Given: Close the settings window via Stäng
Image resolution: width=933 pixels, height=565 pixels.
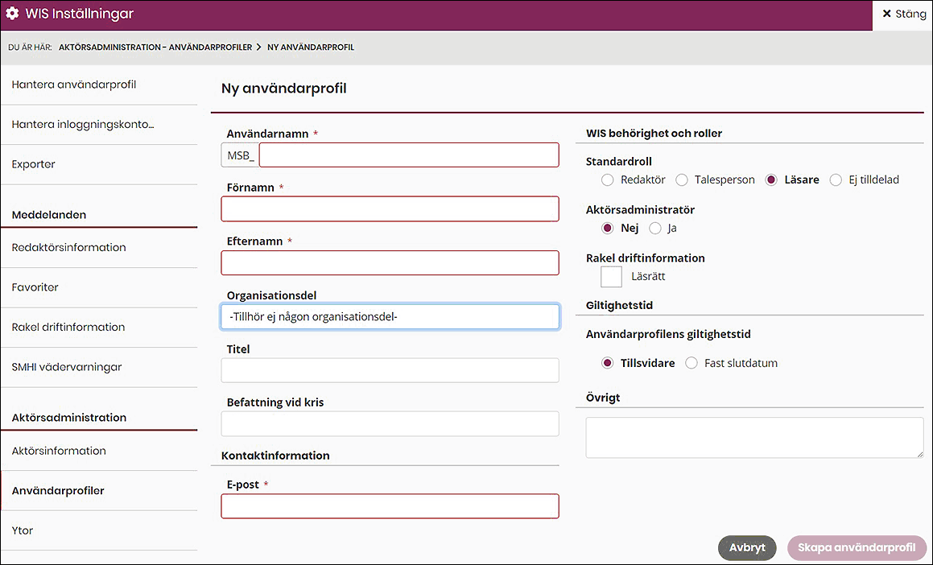Looking at the screenshot, I should click(902, 14).
